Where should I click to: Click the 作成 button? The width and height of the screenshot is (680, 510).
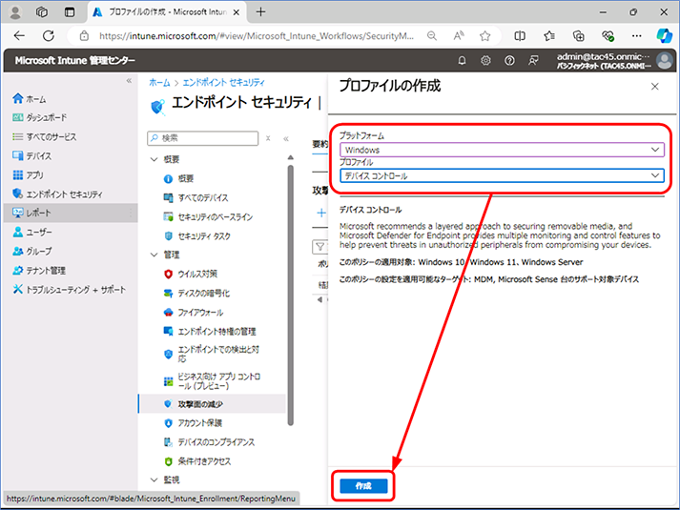pos(363,486)
